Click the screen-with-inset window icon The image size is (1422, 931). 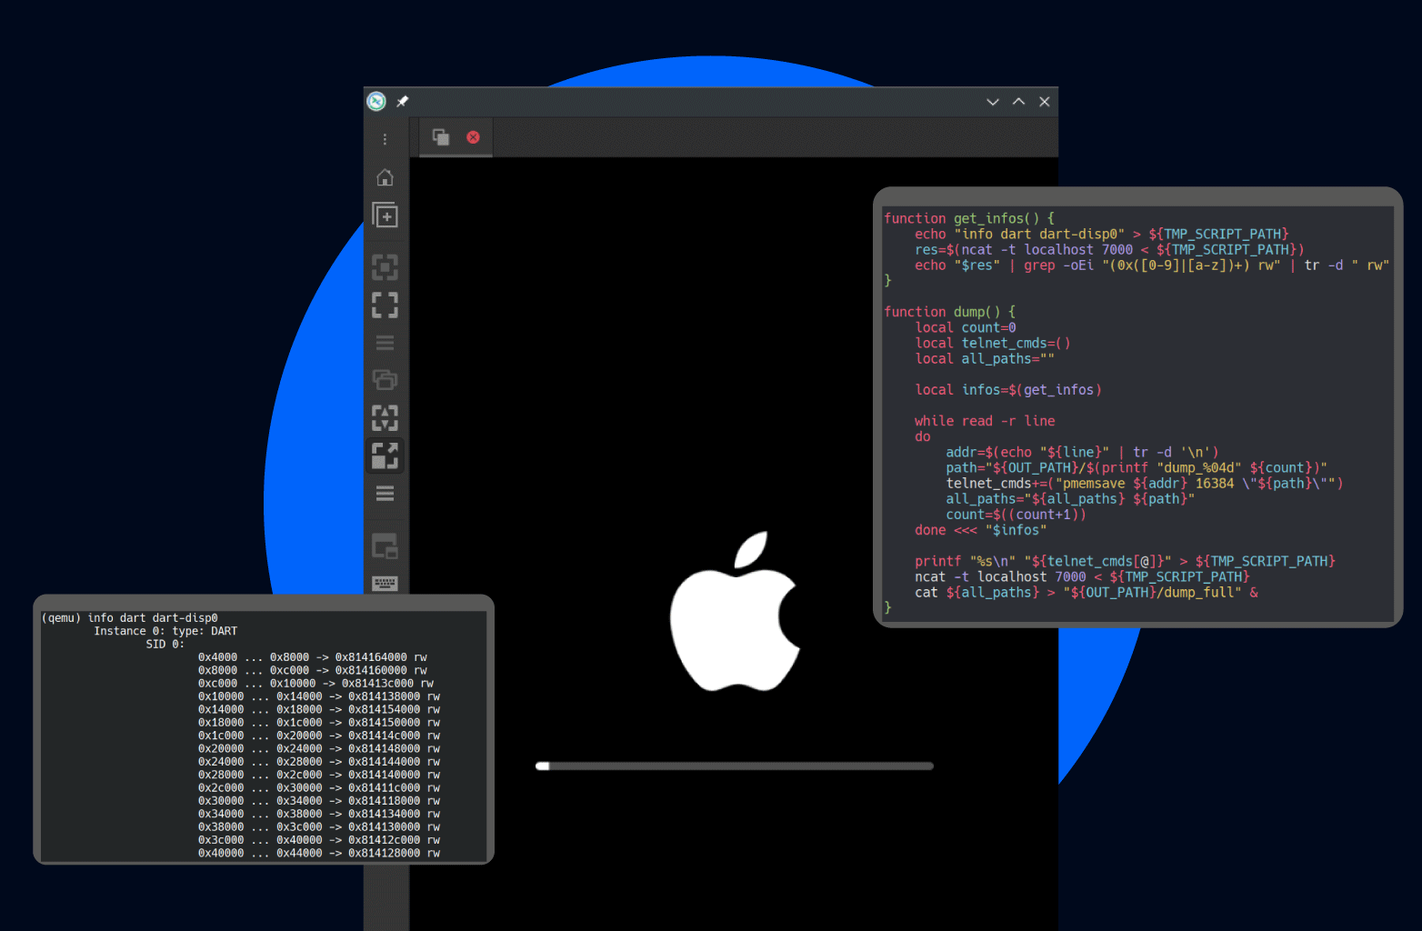pos(385,546)
